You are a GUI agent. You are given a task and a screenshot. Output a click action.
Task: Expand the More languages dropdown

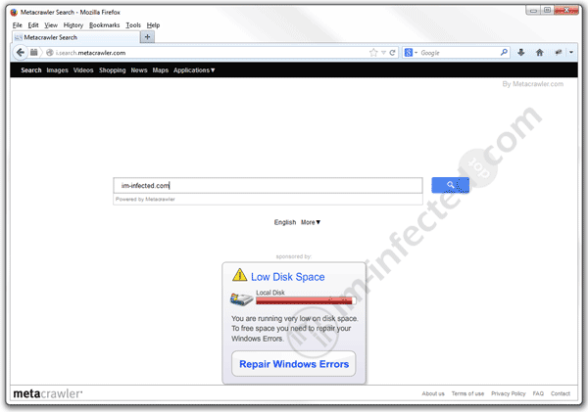click(x=311, y=222)
